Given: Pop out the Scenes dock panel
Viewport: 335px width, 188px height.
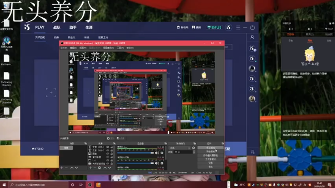Looking at the screenshot, I should [x=85, y=144].
